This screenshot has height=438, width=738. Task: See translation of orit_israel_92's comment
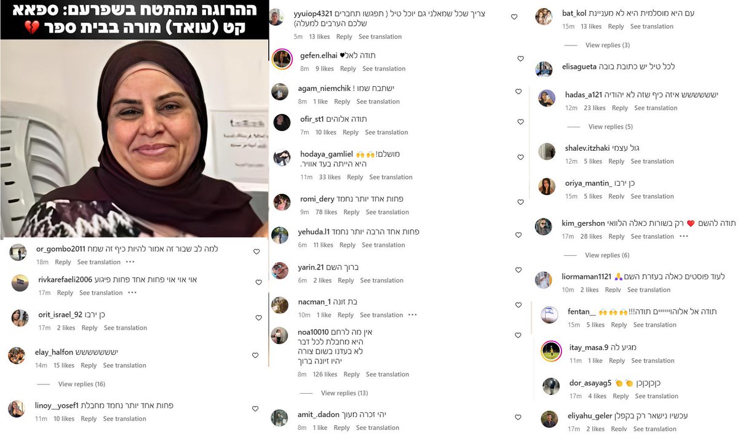coord(125,328)
